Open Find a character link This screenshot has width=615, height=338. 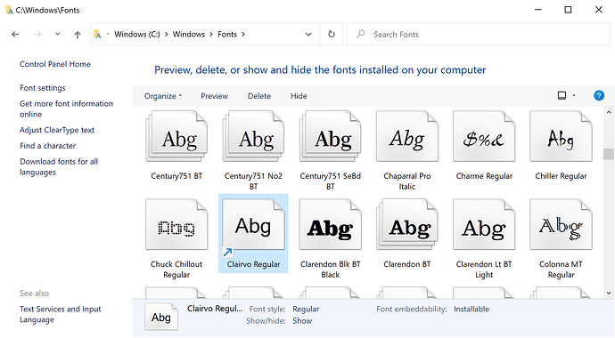point(48,146)
